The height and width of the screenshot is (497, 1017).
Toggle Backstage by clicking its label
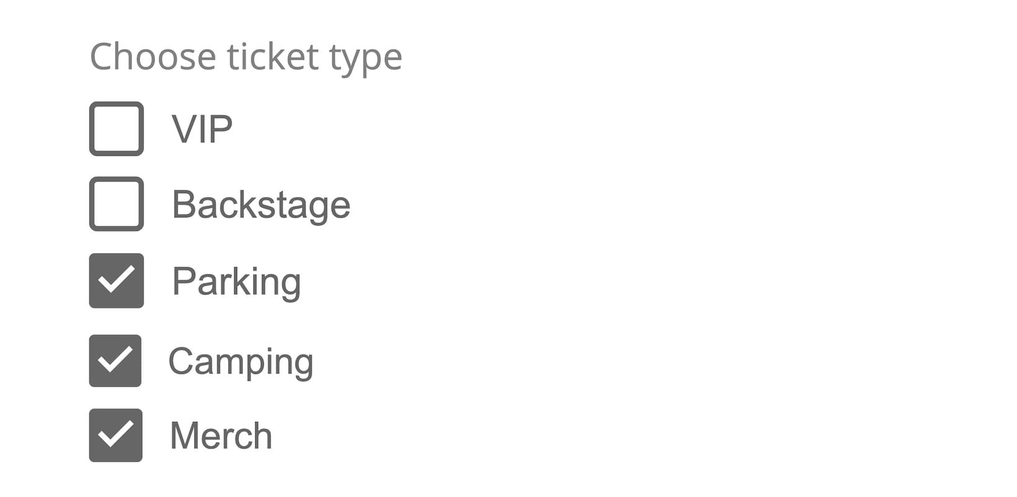[261, 205]
